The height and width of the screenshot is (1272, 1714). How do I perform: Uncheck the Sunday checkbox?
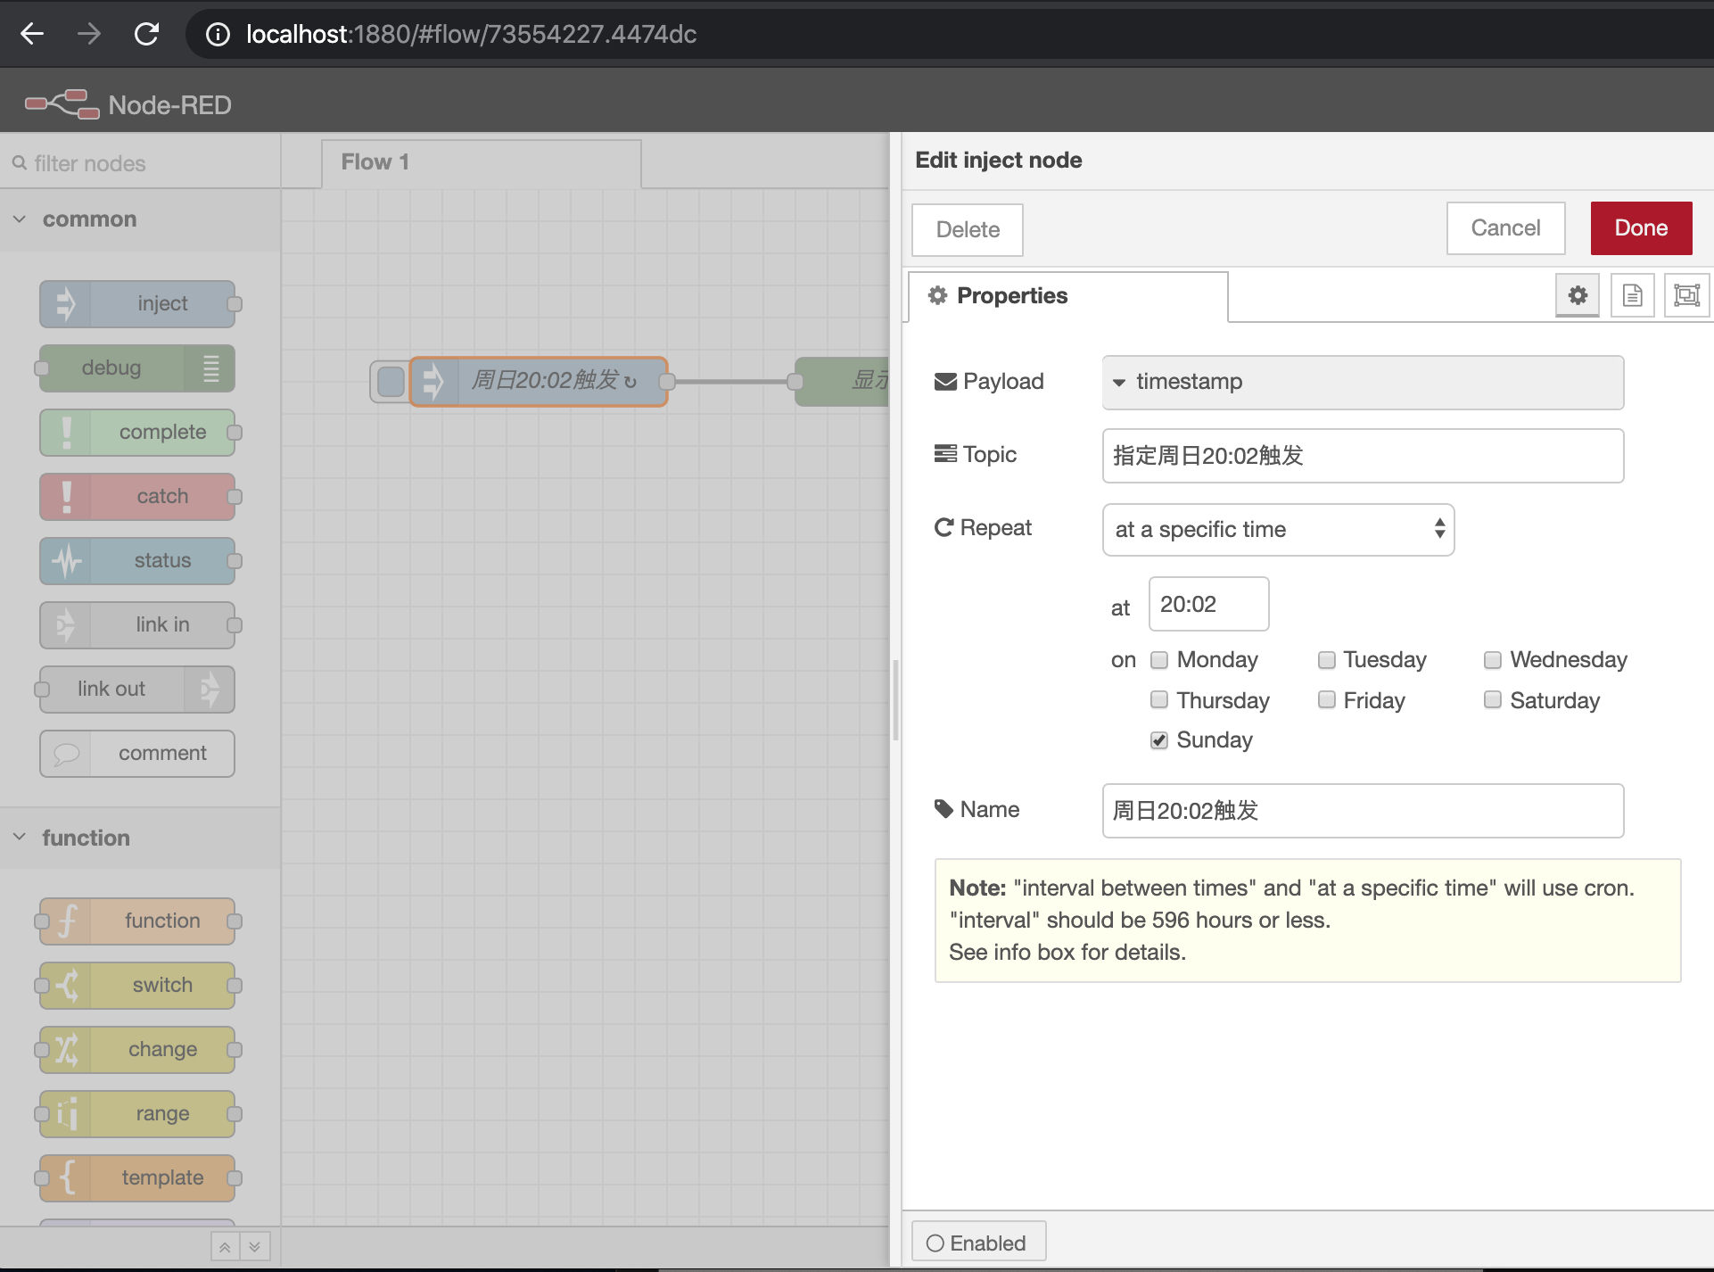coord(1158,740)
